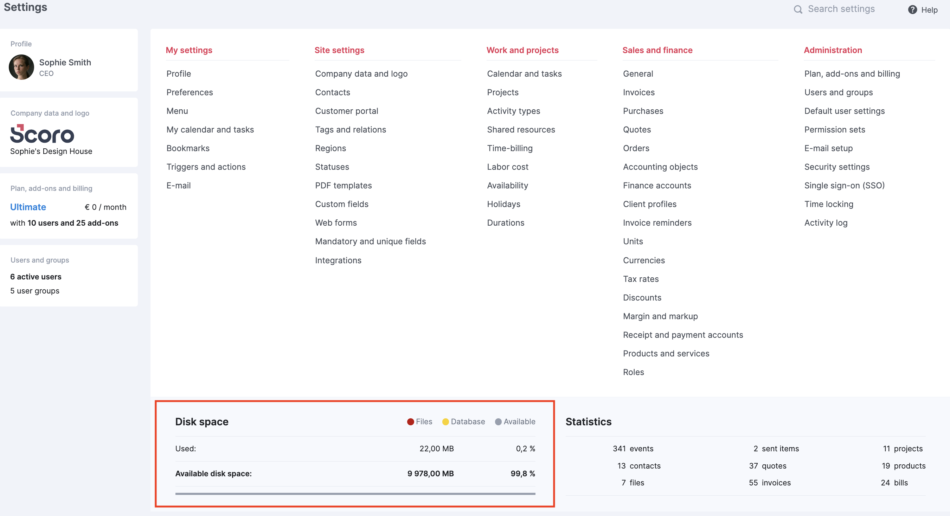The width and height of the screenshot is (950, 516).
Task: Open Default user settings
Action: (844, 111)
